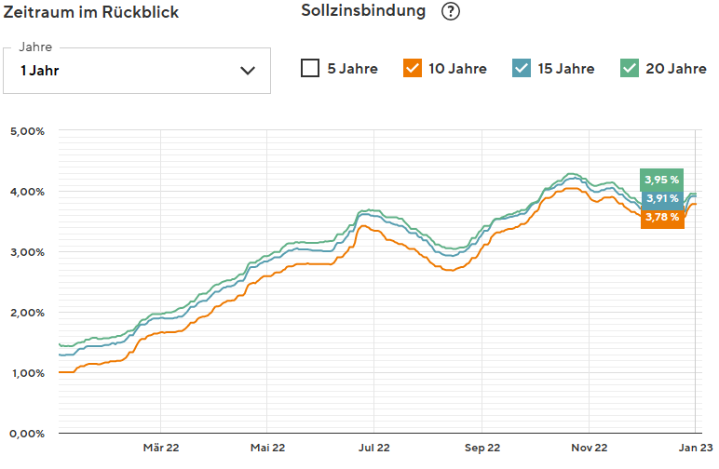Click the Mär 22 axis label
The image size is (719, 469).
tap(160, 449)
